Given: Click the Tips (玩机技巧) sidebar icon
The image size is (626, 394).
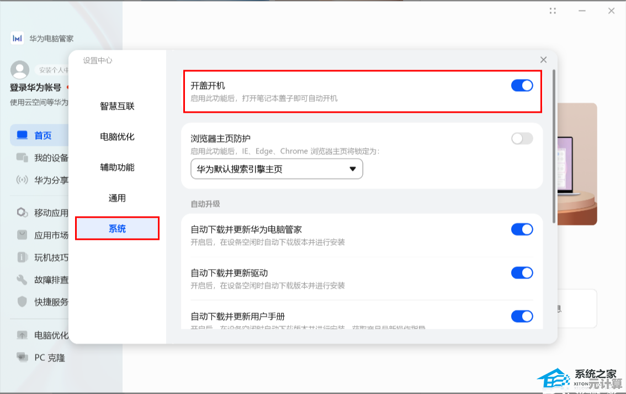Looking at the screenshot, I should [x=22, y=258].
